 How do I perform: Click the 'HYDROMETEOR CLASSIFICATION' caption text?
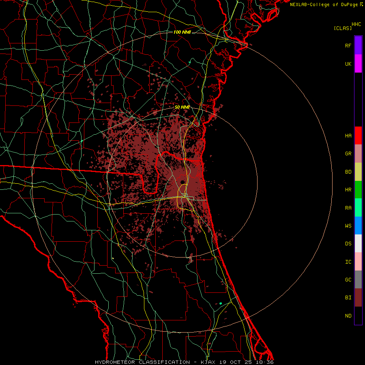(x=142, y=362)
